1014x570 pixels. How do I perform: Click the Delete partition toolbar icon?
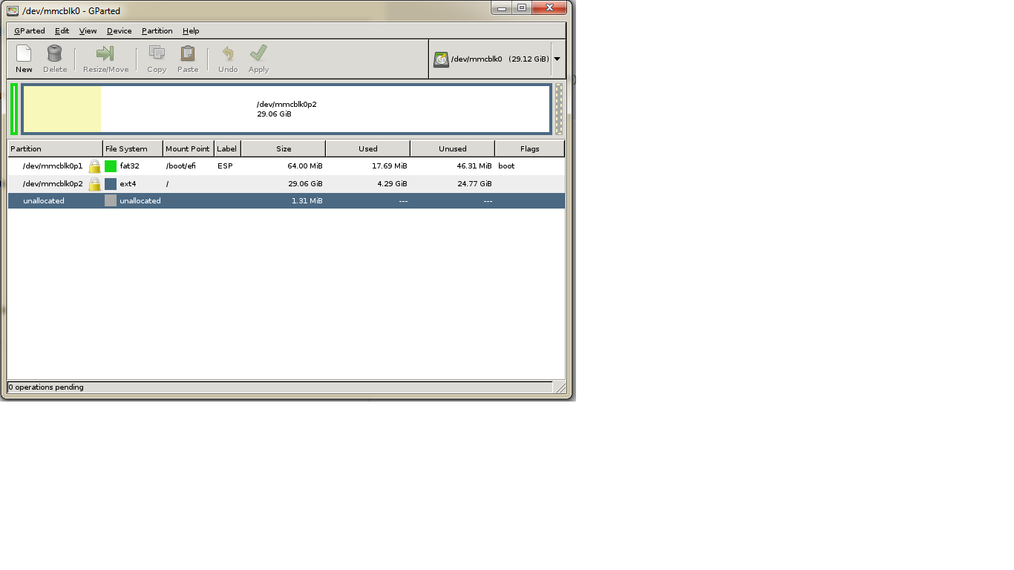[54, 53]
